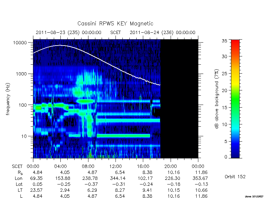Screen dimensions: 264x198
Task: Click the Lon value 238.78
Action: coord(90,178)
